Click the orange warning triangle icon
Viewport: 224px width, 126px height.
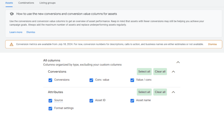click(11, 44)
